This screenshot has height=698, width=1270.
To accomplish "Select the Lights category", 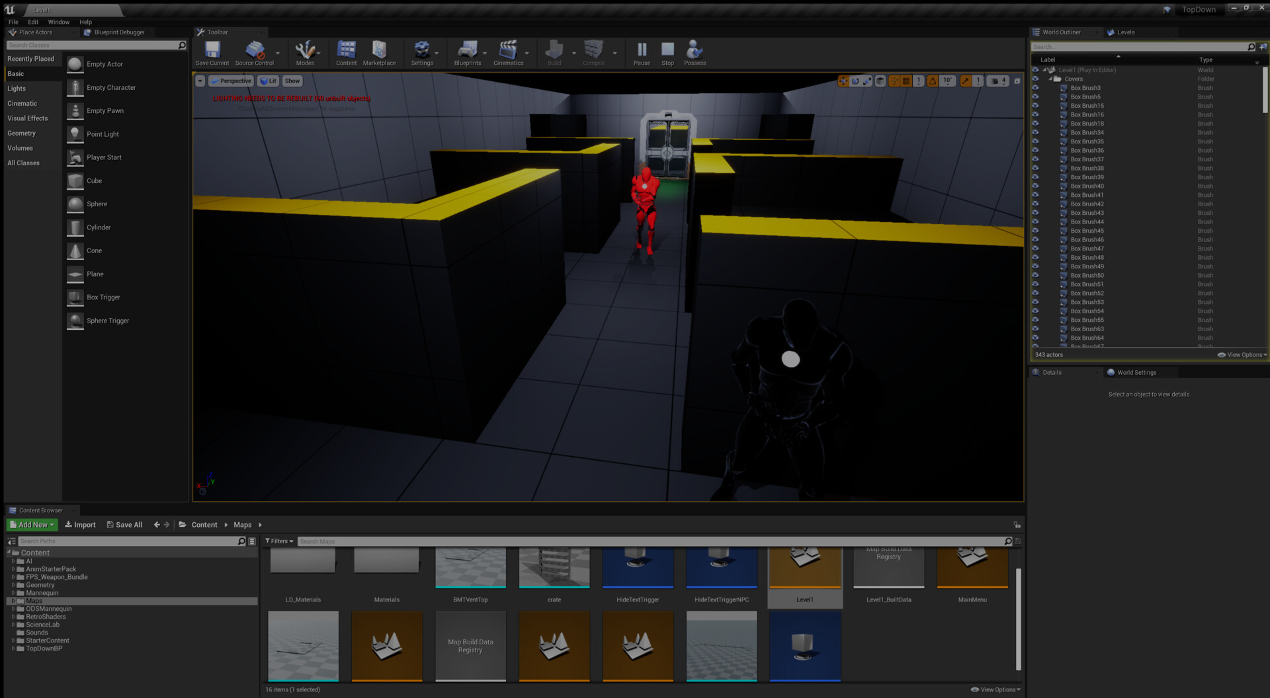I will tap(17, 89).
